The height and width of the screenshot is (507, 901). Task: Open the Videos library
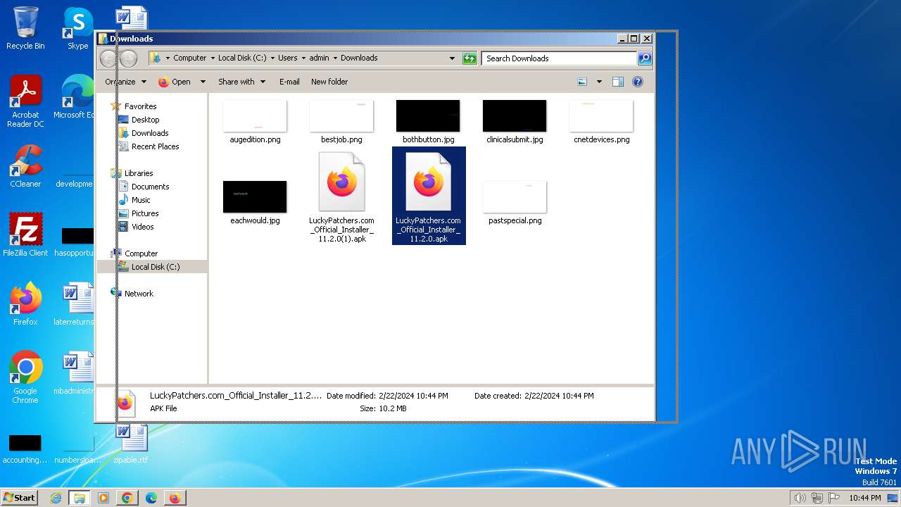(142, 227)
